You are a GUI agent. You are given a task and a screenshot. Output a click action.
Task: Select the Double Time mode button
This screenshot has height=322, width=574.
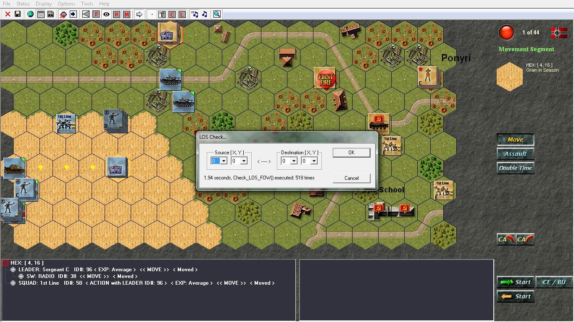point(515,168)
